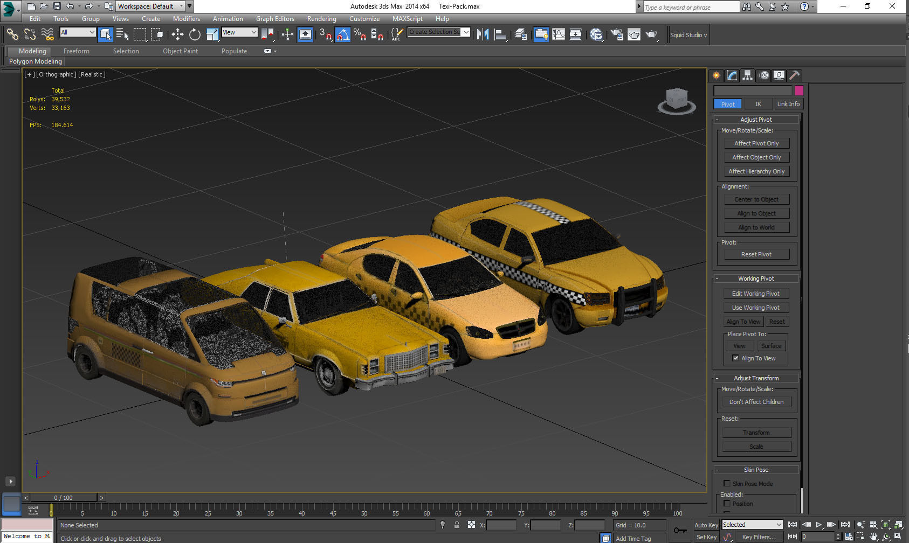Enable the Position checkbox under Enabled
The height and width of the screenshot is (543, 909).
coord(727,504)
